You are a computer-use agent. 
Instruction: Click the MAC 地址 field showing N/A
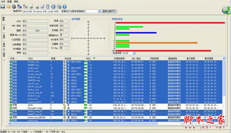(x=35, y=26)
